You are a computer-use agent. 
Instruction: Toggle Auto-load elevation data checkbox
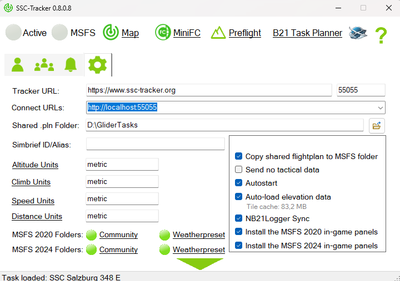tap(238, 197)
